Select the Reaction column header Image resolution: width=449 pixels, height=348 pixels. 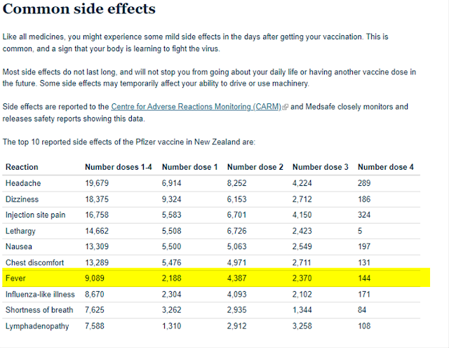[x=22, y=167]
